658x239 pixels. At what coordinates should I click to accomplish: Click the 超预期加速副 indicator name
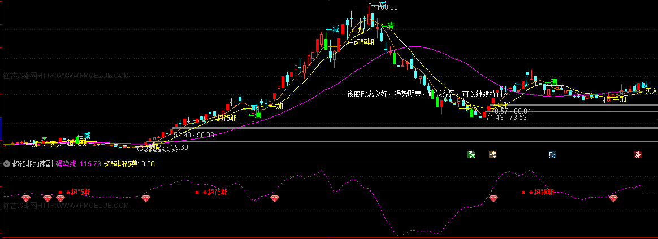(x=33, y=164)
